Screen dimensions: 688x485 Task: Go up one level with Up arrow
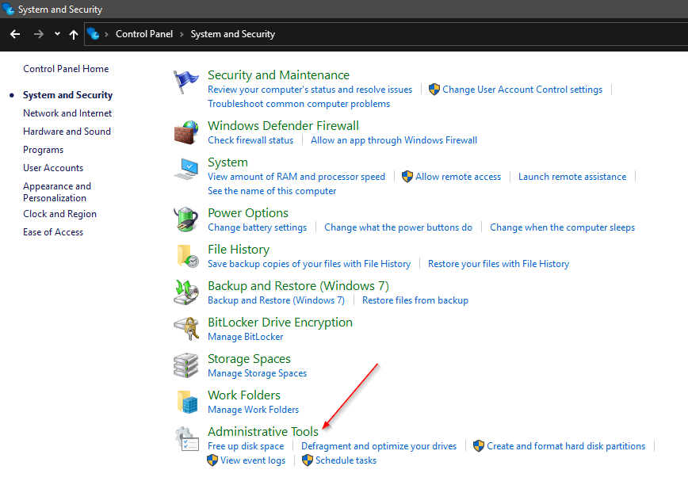coord(73,34)
